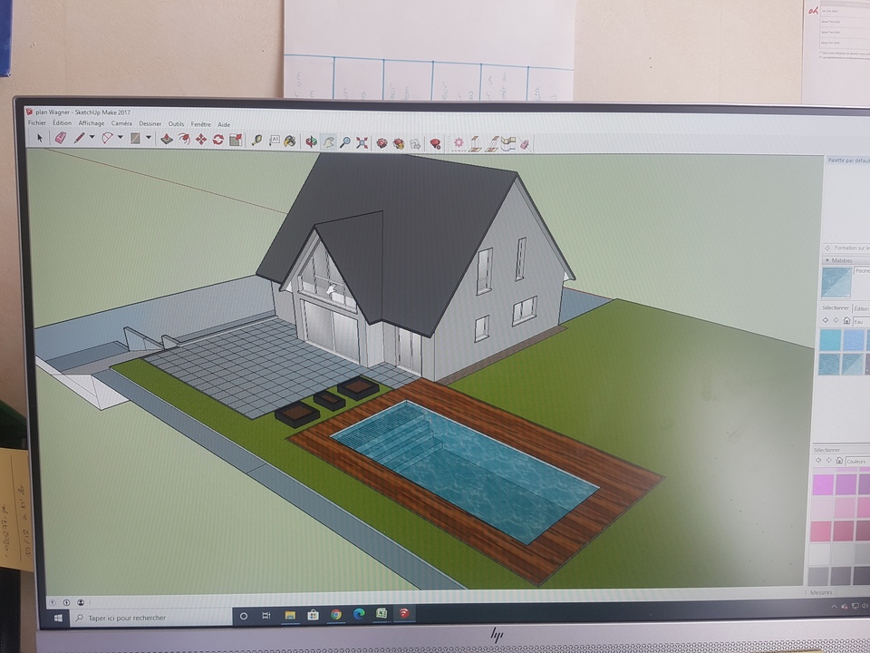Open the Dessiner menu
The height and width of the screenshot is (653, 870).
150,124
